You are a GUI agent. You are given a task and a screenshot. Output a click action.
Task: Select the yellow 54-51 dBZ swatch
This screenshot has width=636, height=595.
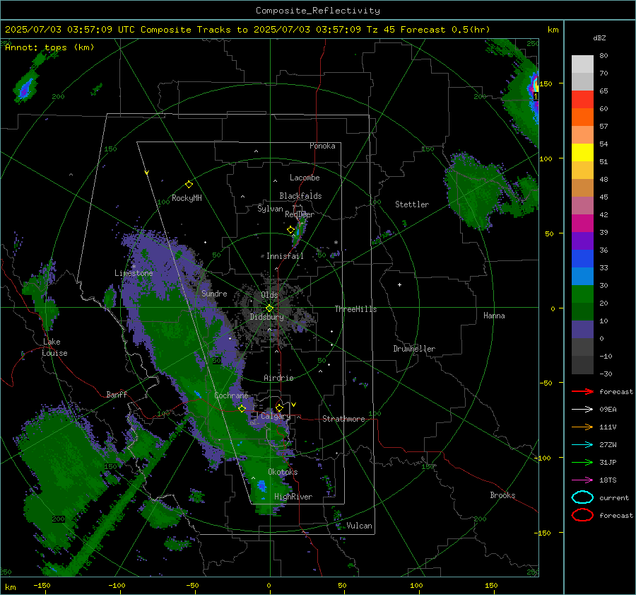coord(582,152)
